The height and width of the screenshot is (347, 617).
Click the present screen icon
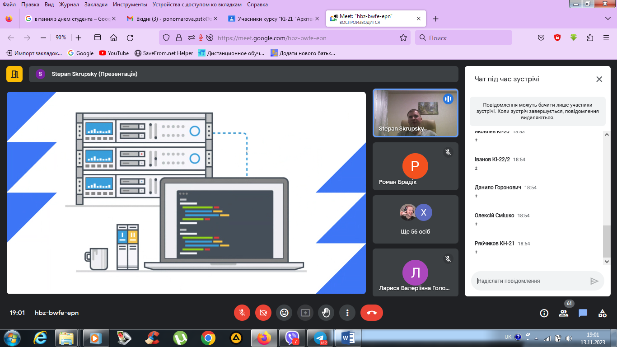pos(305,313)
